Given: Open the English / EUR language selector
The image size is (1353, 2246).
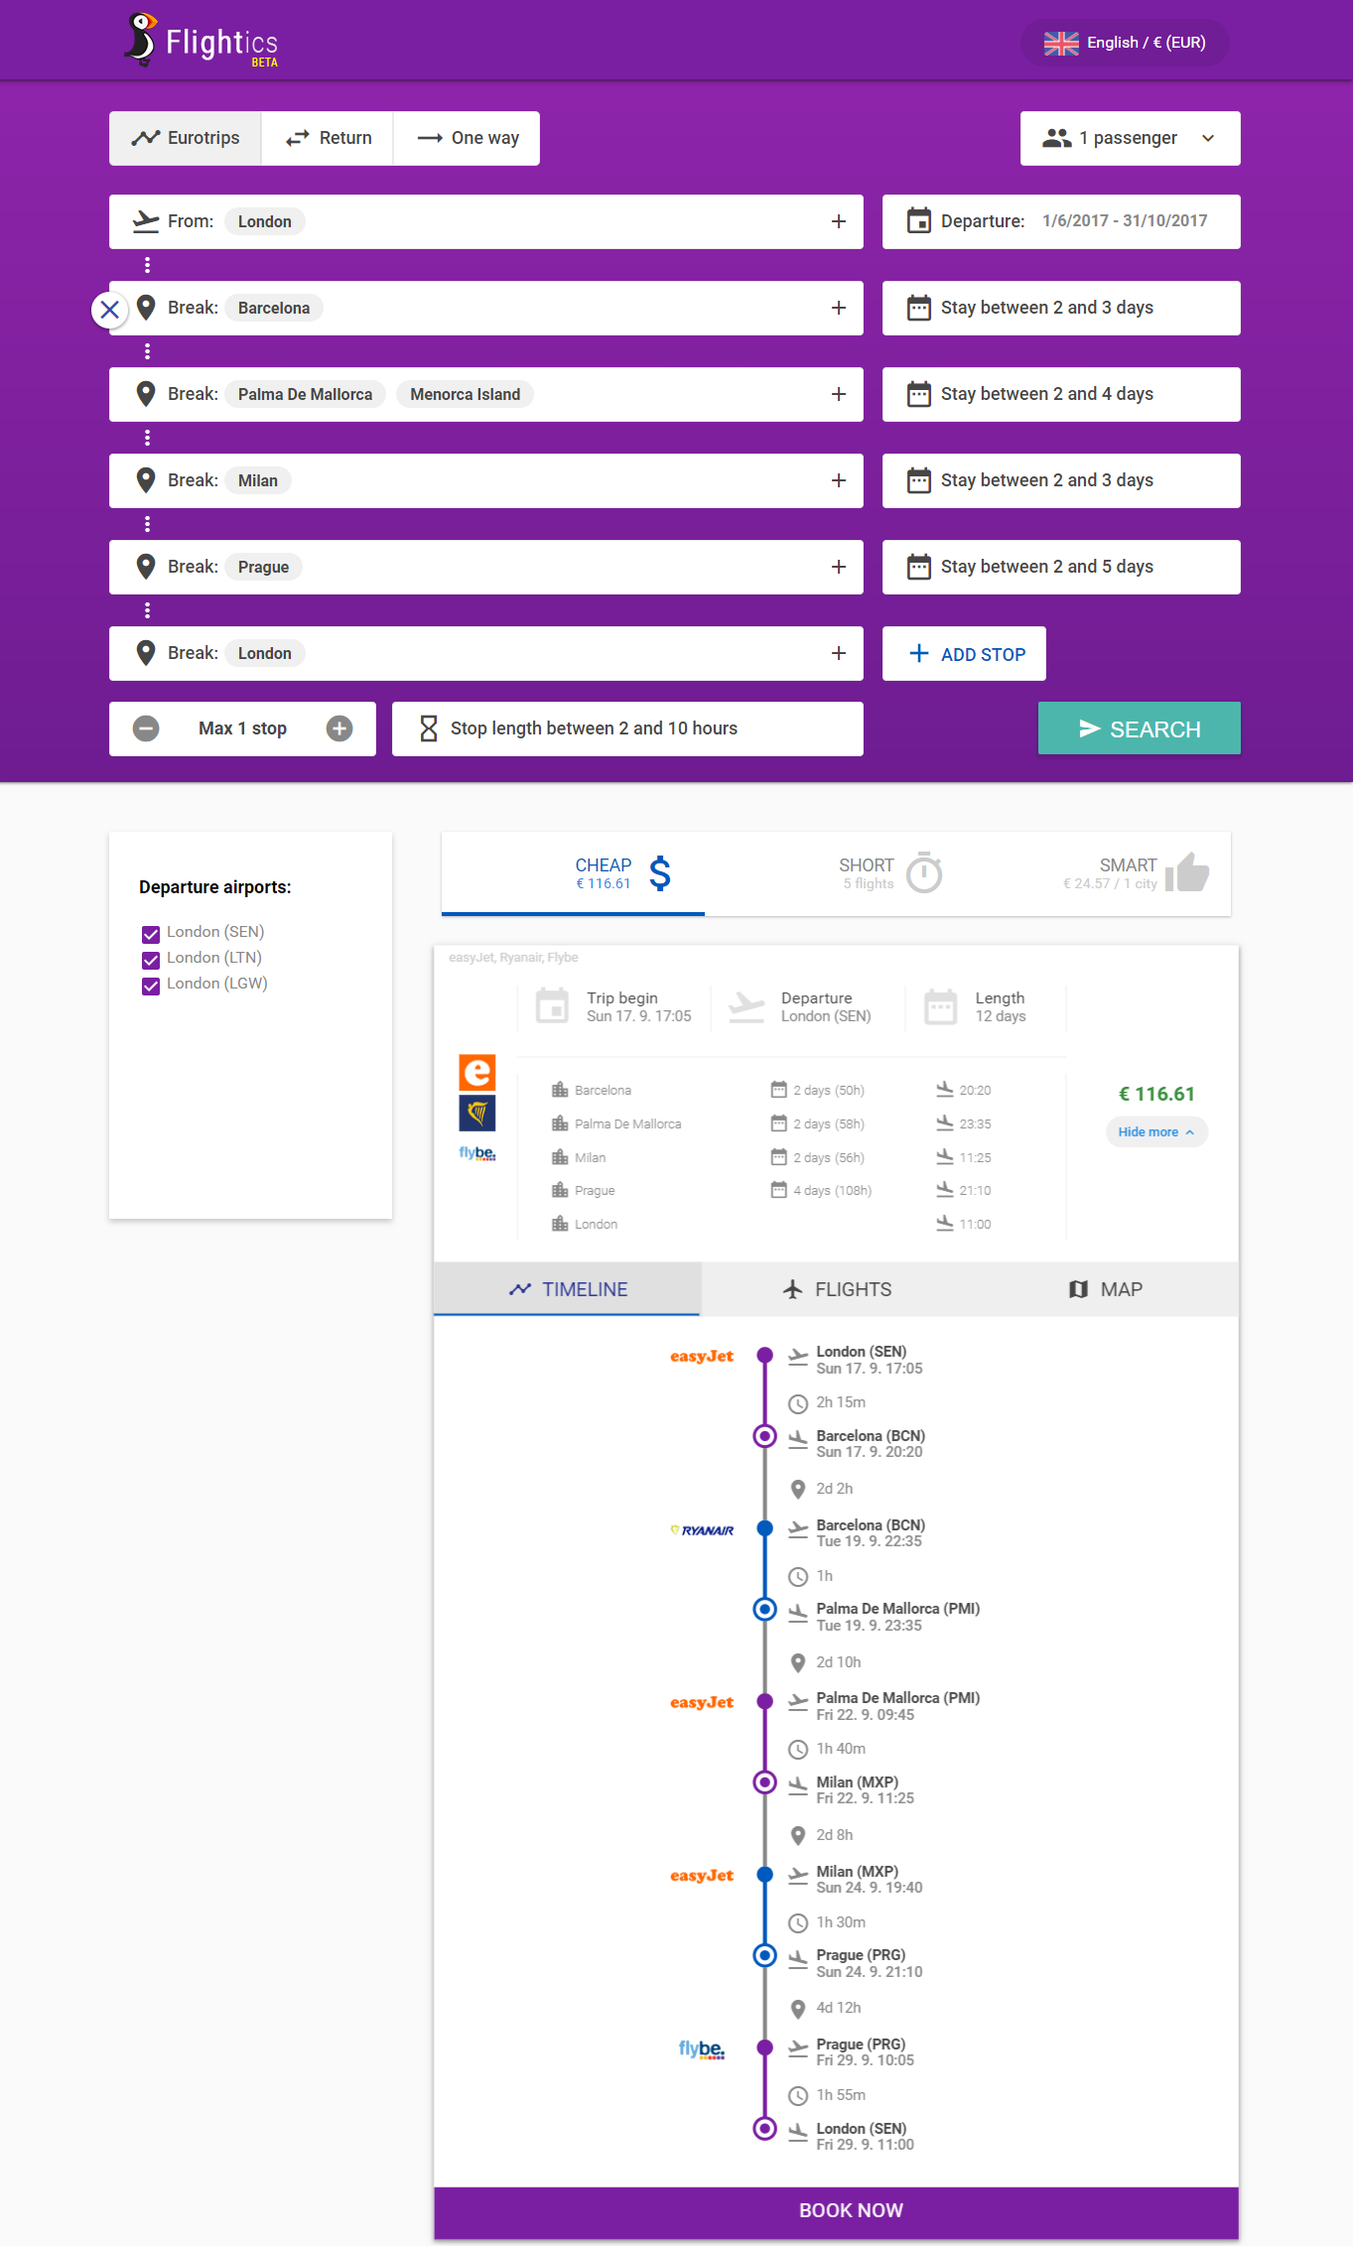Looking at the screenshot, I should point(1125,43).
